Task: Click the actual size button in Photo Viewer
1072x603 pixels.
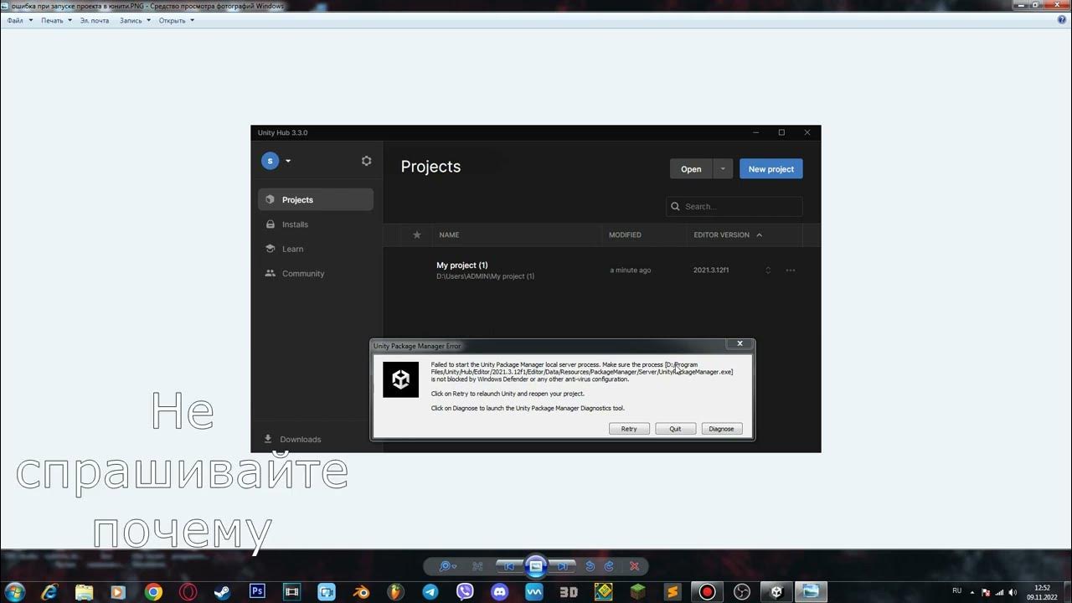Action: click(x=477, y=567)
